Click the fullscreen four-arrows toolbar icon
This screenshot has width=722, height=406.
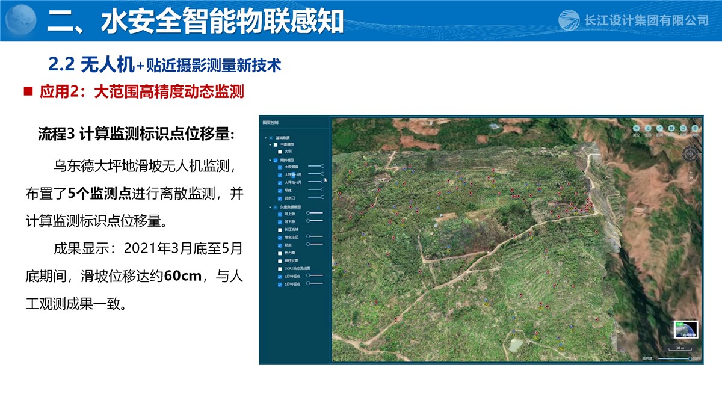(x=671, y=129)
